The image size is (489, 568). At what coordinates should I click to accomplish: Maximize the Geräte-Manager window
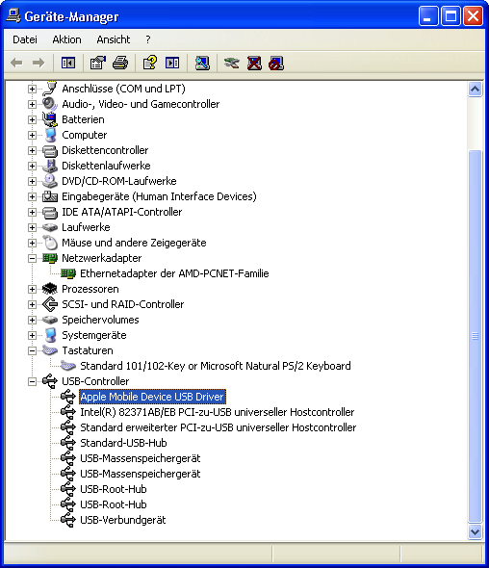click(450, 16)
